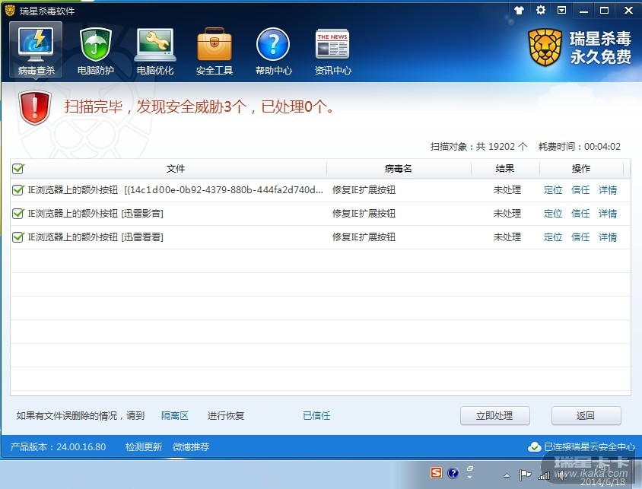
Task: Open the 病毒查杀 virus scan section
Action: coord(37,50)
